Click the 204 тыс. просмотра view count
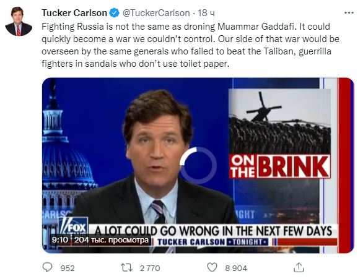363x279 pixels. (111, 239)
